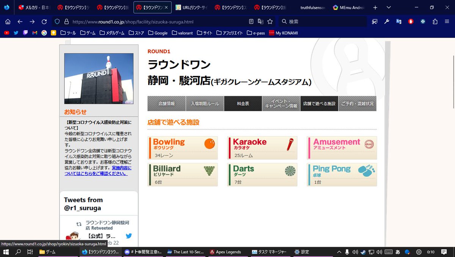Open the My KONAMI bookmark
The width and height of the screenshot is (455, 257).
point(283,33)
